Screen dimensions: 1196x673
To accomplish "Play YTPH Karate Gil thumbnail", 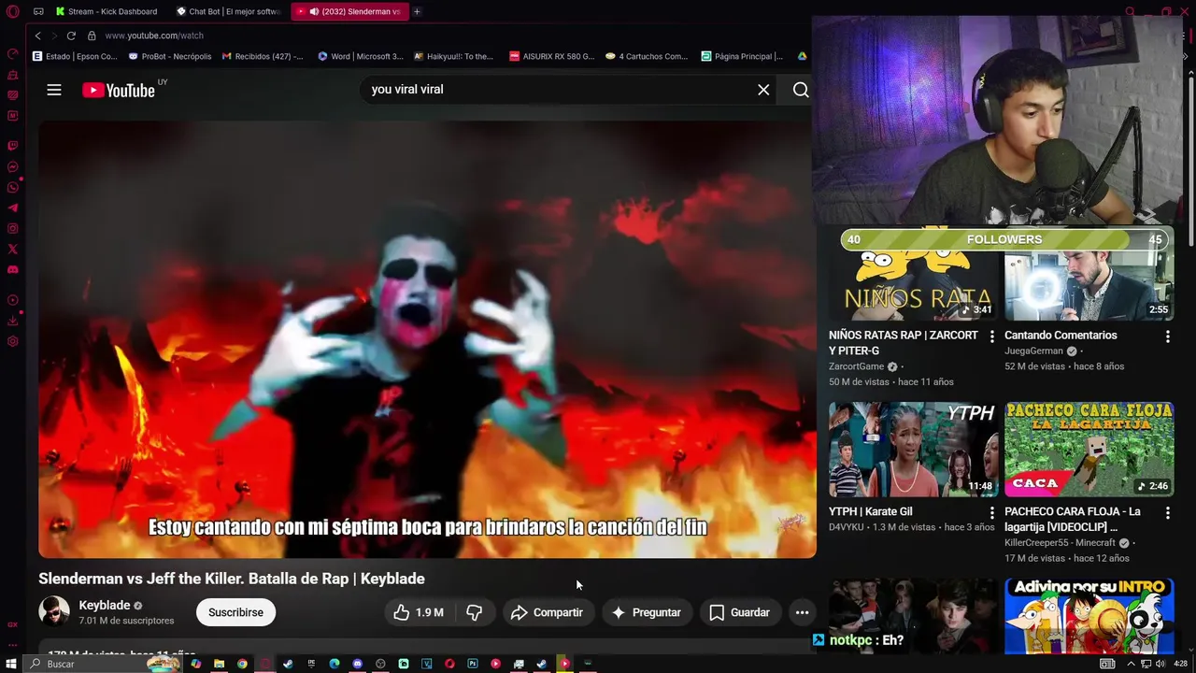I will (x=913, y=450).
